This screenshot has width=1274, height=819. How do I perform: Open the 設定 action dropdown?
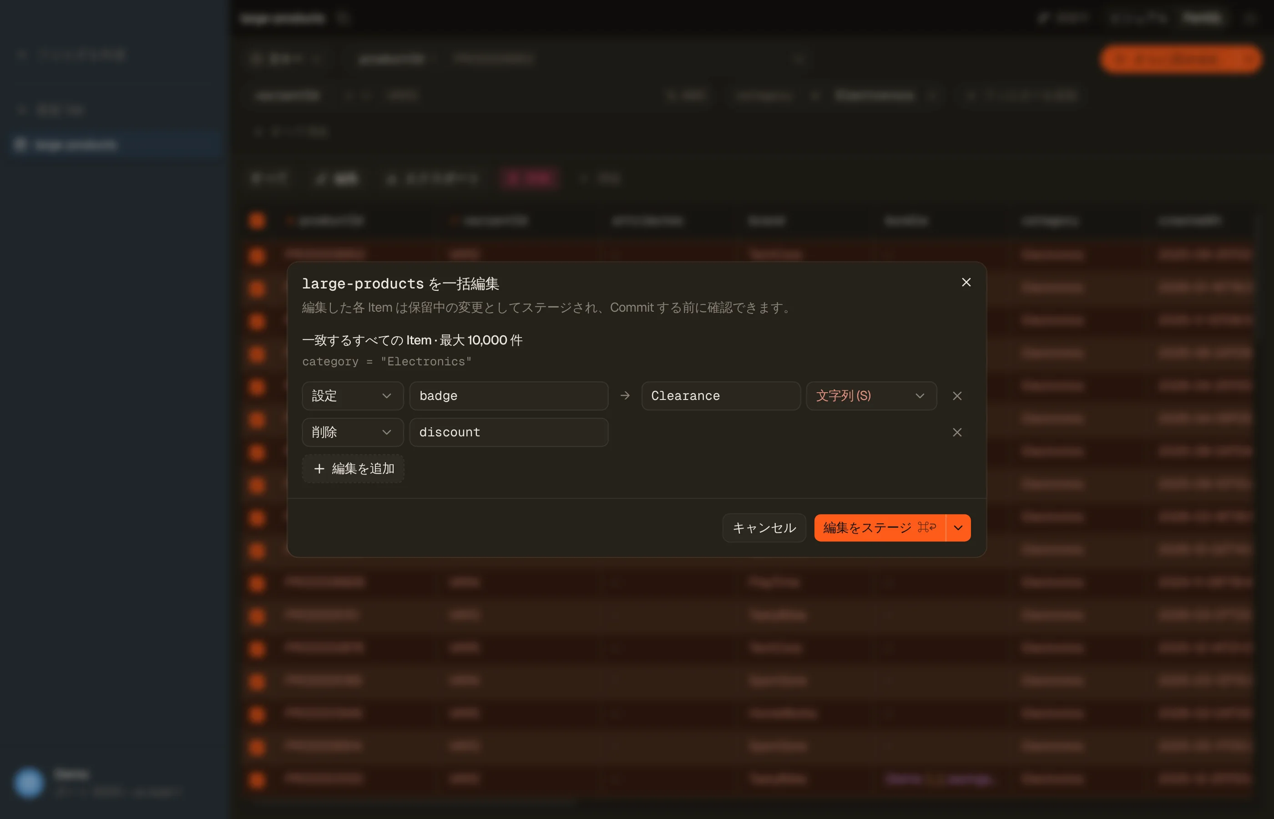(353, 396)
